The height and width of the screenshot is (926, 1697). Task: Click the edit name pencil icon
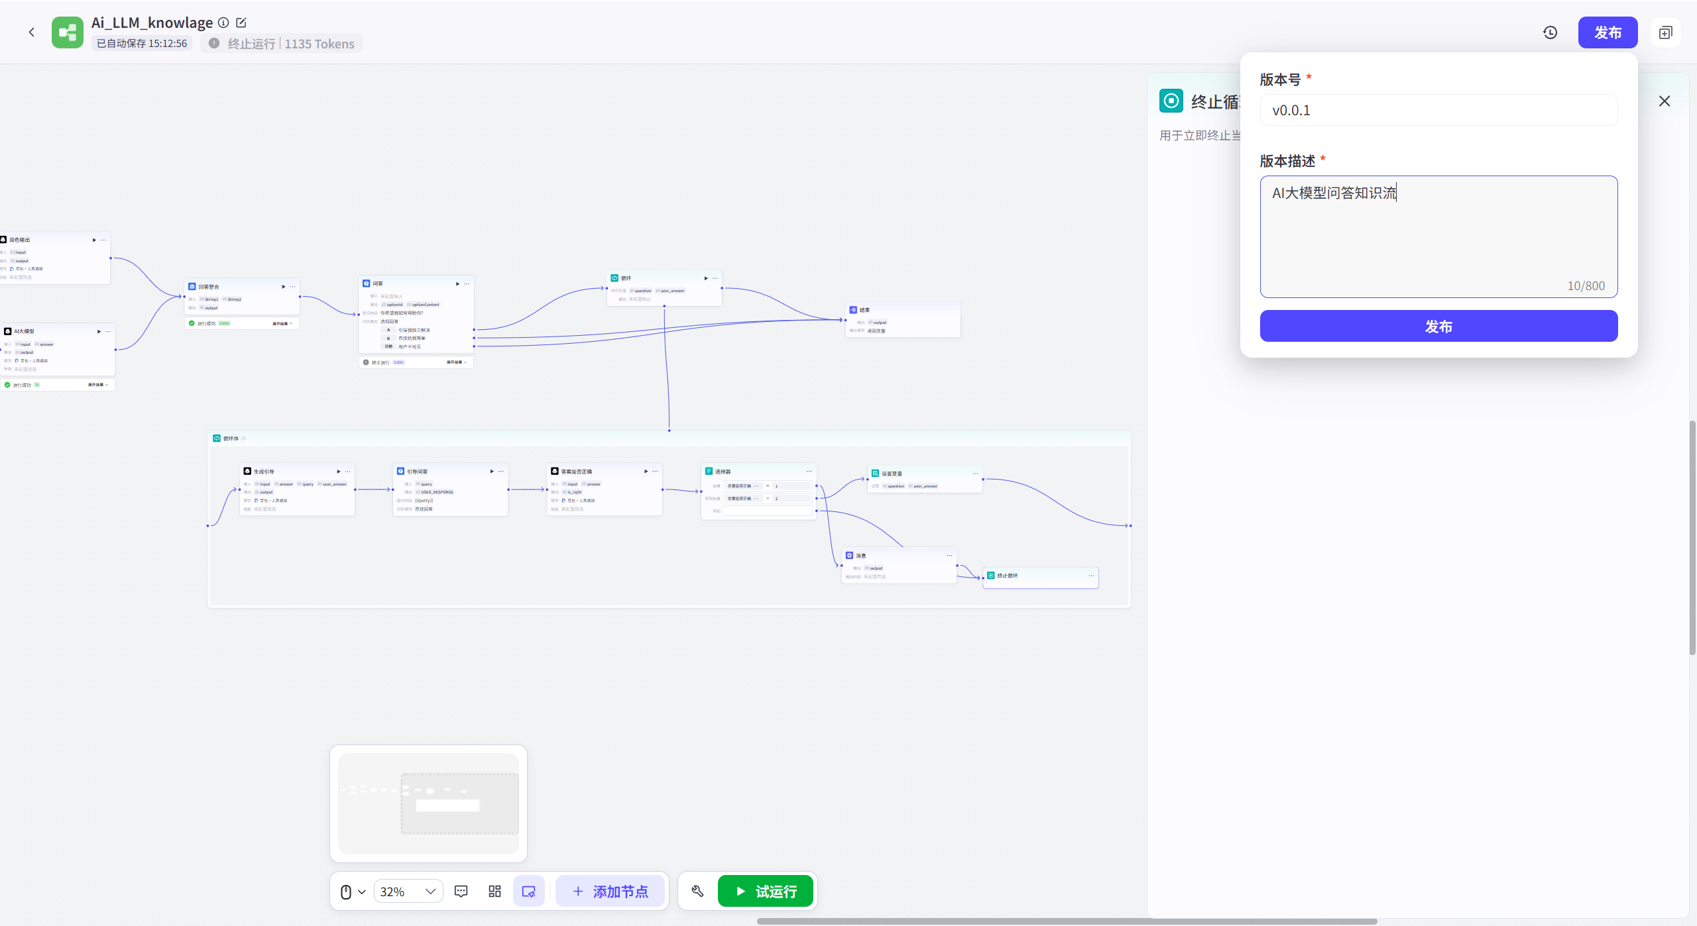[241, 23]
